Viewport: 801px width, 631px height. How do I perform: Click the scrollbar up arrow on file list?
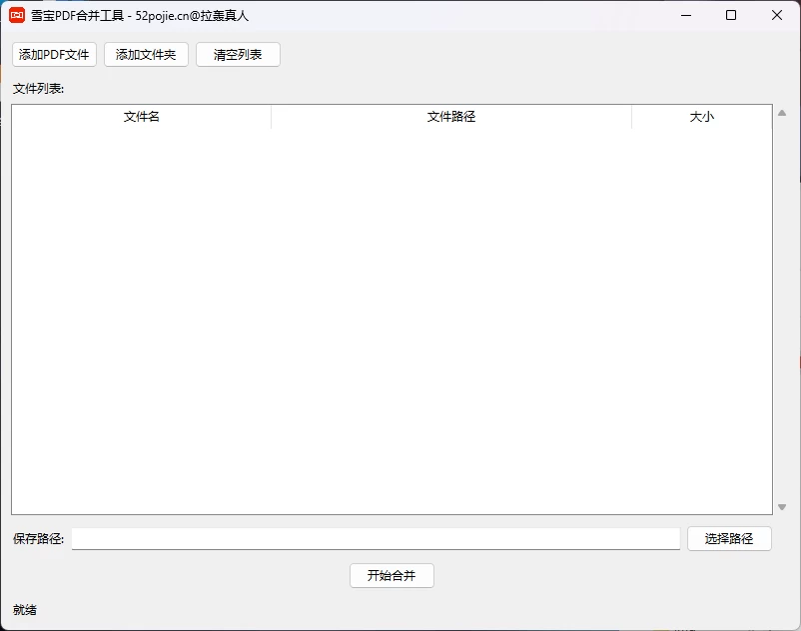[782, 113]
